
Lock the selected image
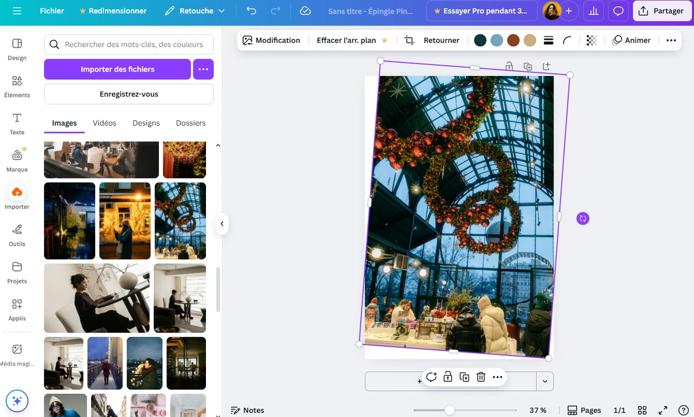[x=447, y=377]
